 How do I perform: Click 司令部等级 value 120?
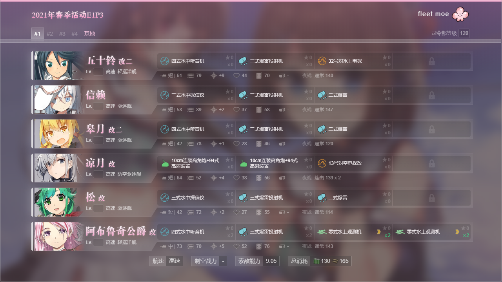point(464,33)
